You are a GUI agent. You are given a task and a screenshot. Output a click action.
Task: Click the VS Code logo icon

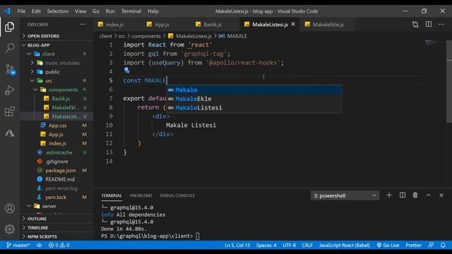[x=8, y=11]
